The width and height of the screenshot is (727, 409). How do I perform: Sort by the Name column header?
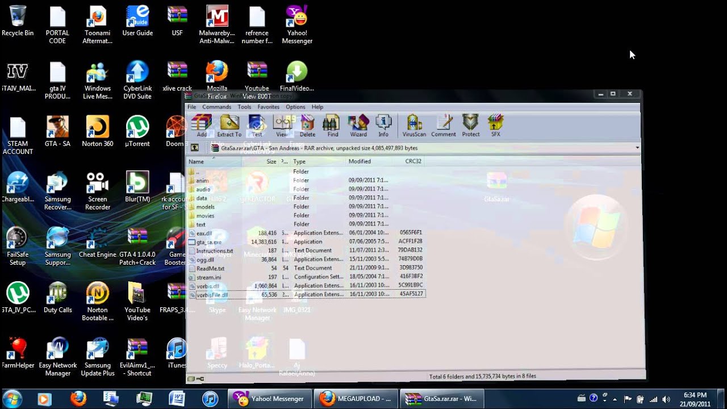(x=215, y=161)
